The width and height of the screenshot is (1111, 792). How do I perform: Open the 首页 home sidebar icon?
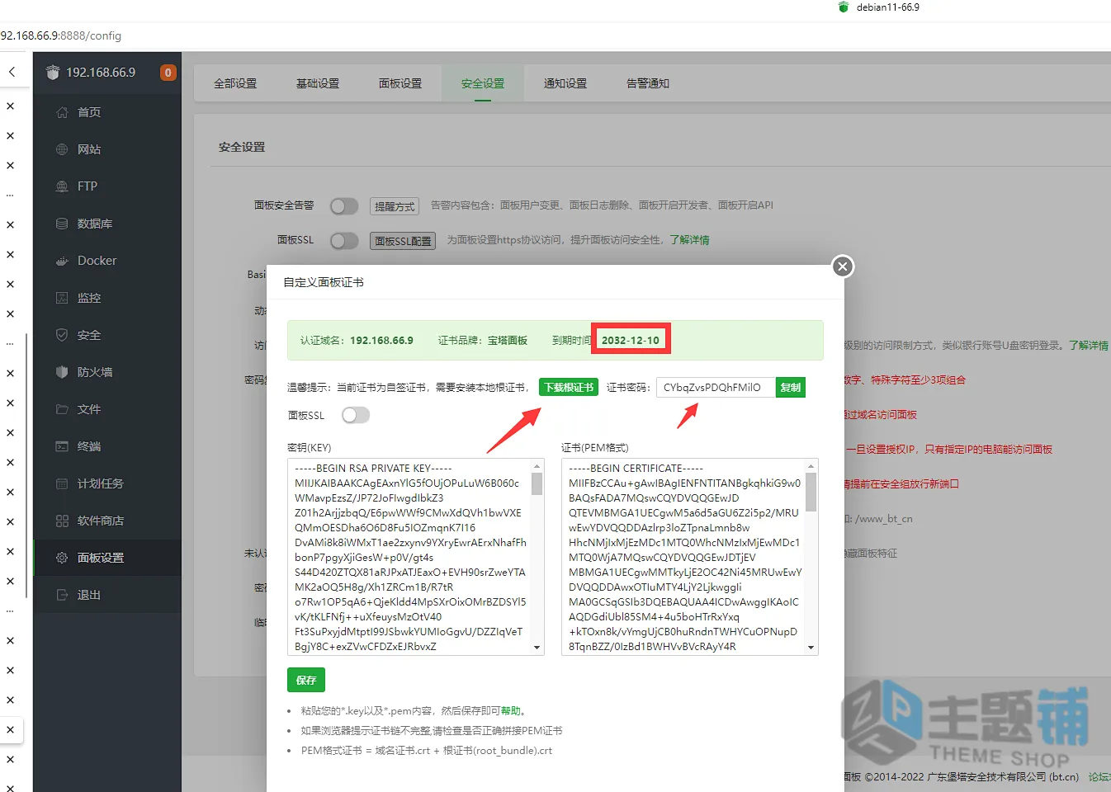click(x=62, y=112)
